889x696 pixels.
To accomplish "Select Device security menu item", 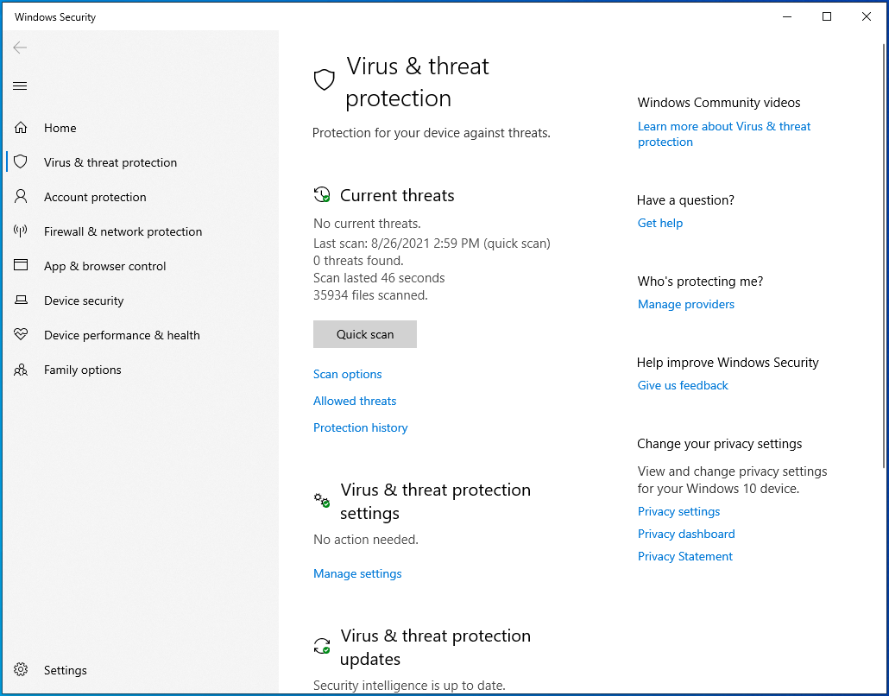I will (84, 301).
